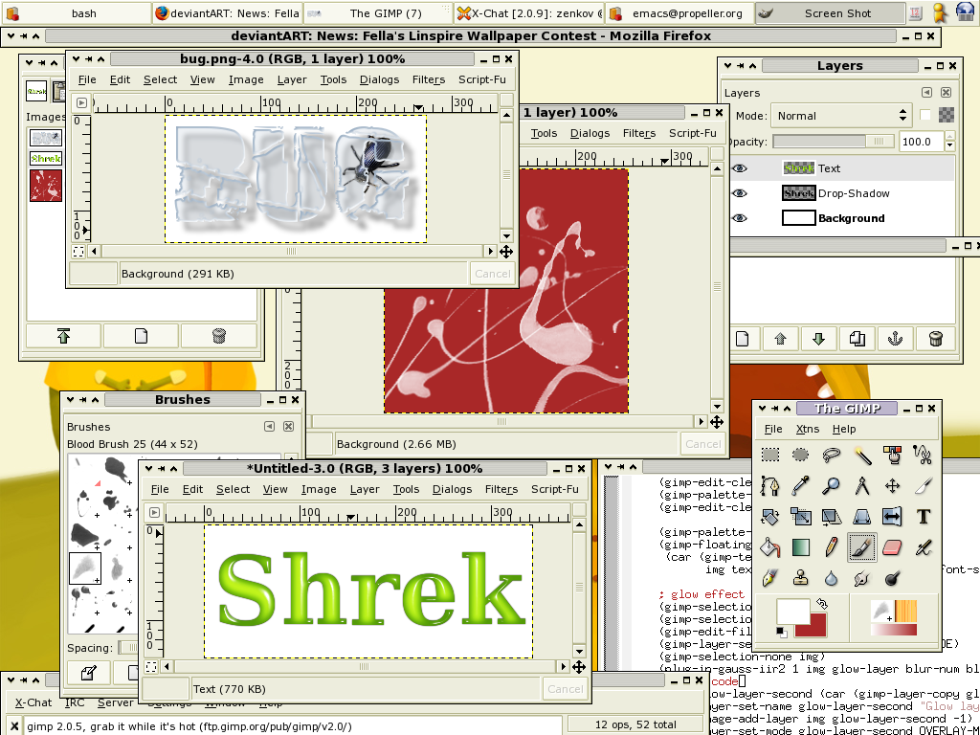Select the Flip tool
980x735 pixels.
tap(893, 517)
